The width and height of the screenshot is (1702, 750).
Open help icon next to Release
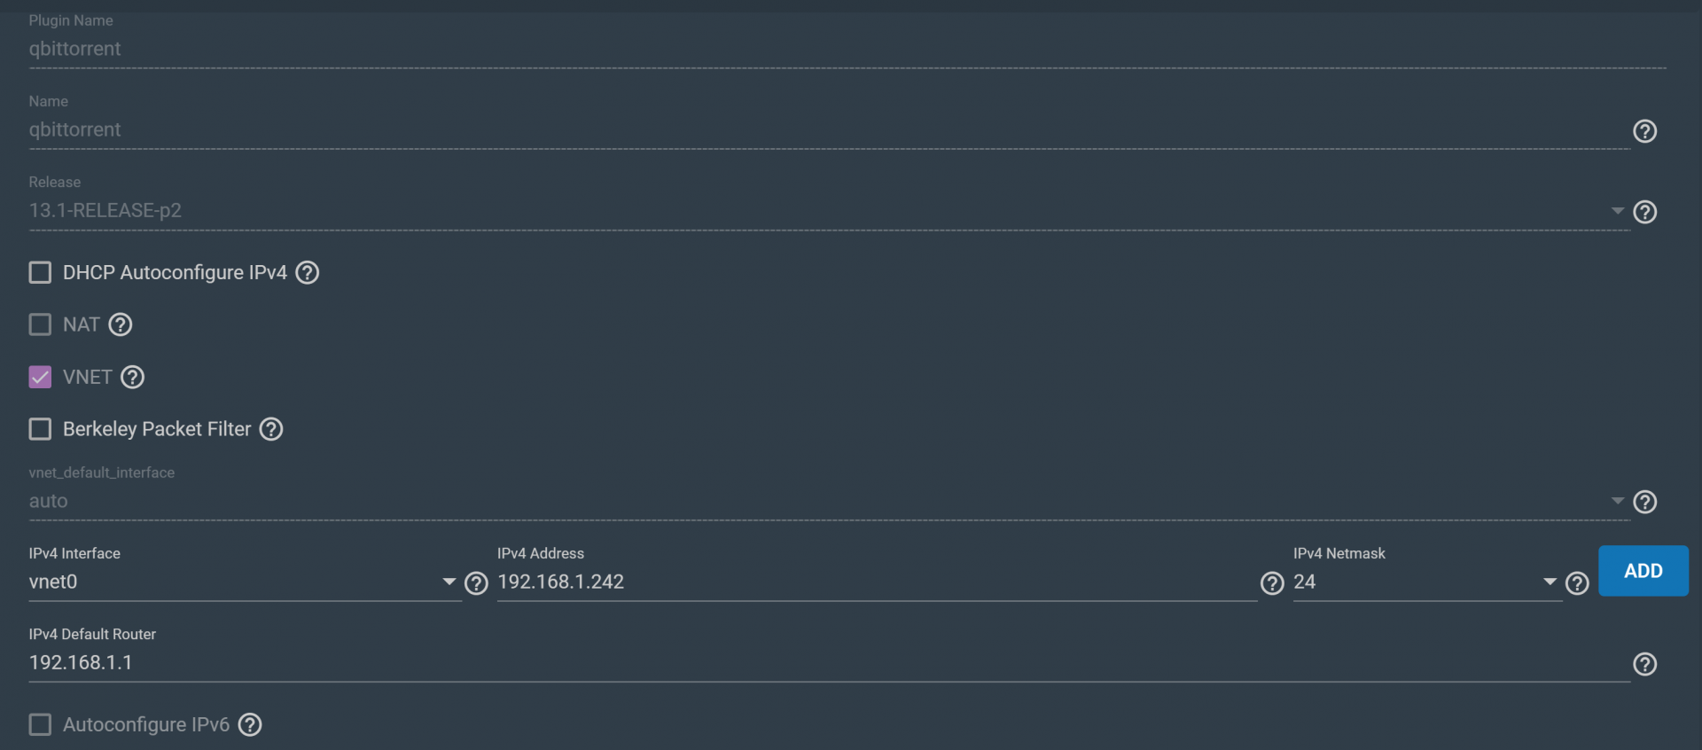tap(1644, 212)
